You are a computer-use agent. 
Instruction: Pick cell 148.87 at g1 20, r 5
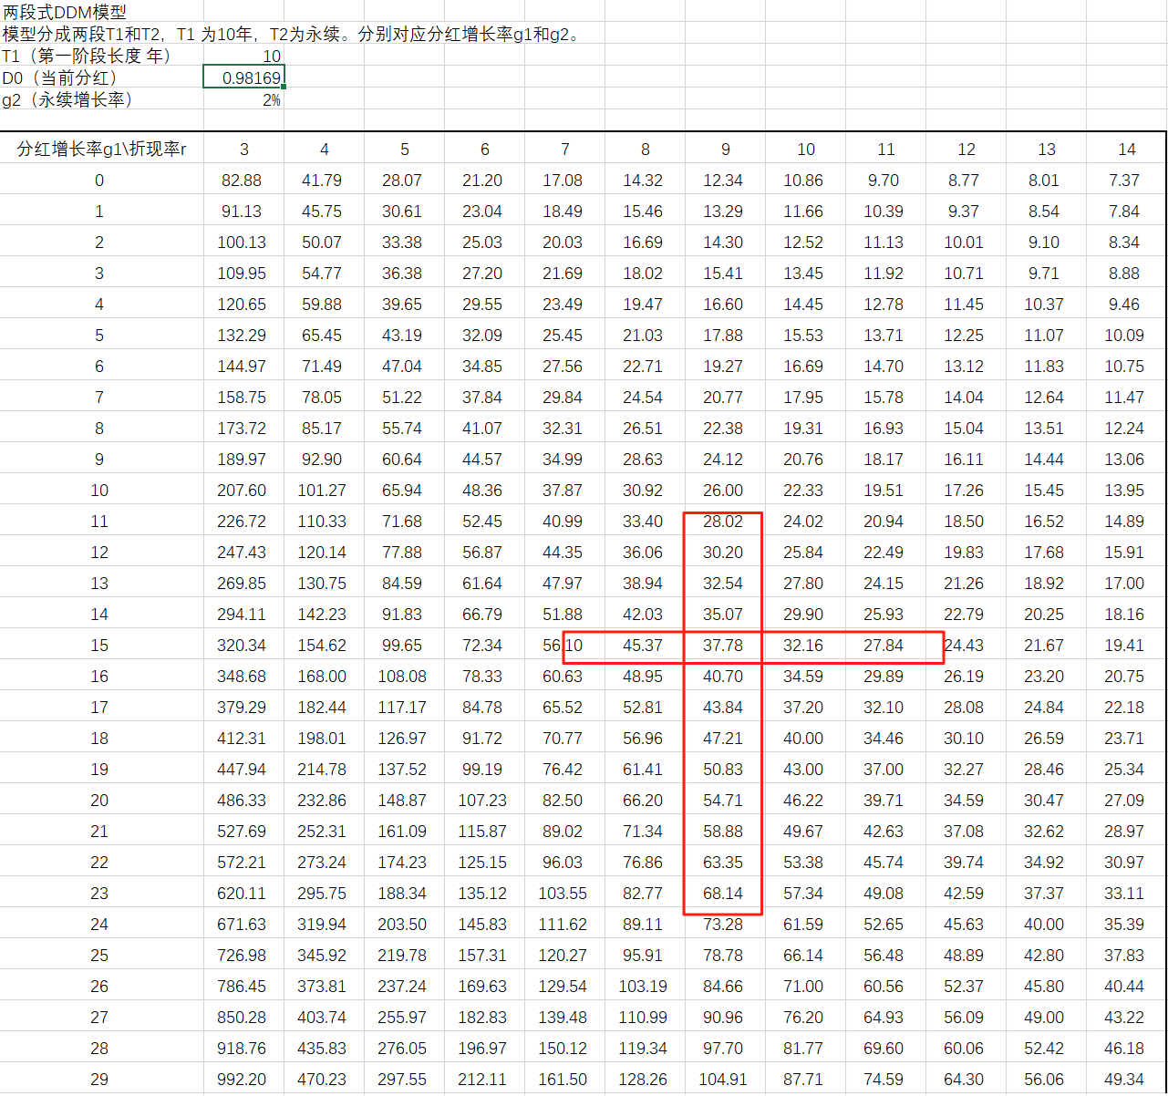pyautogui.click(x=405, y=800)
